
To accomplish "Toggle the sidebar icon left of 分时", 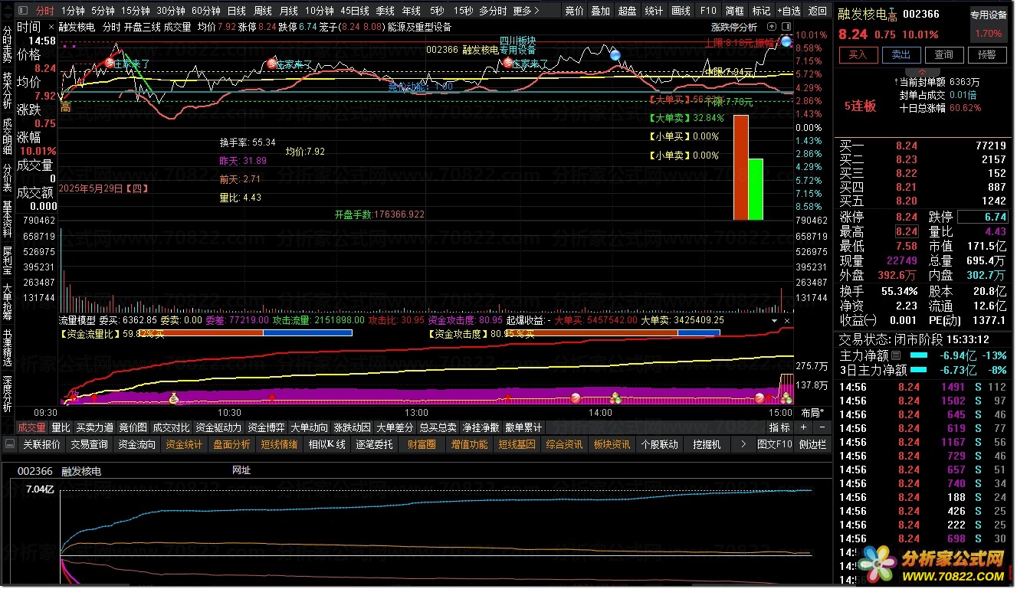I will pos(22,11).
